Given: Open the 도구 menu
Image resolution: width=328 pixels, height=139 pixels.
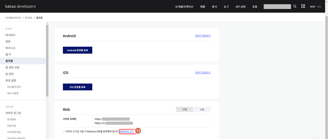Looking at the screenshot, I should coord(226,7).
